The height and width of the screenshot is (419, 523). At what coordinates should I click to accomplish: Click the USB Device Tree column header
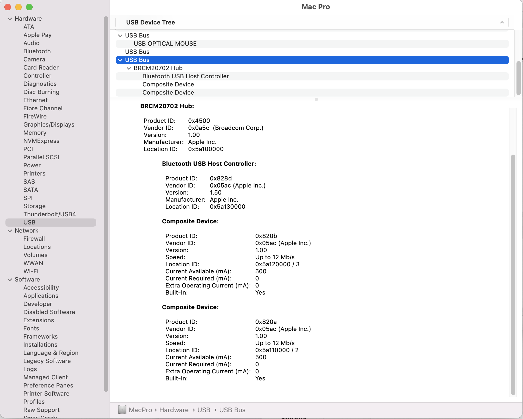point(150,22)
